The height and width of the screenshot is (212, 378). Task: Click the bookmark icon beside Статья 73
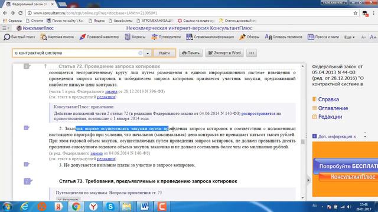(28, 181)
